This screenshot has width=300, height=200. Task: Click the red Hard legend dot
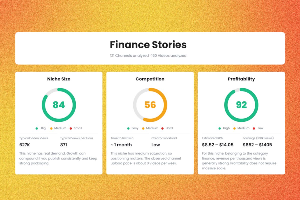point(162,128)
